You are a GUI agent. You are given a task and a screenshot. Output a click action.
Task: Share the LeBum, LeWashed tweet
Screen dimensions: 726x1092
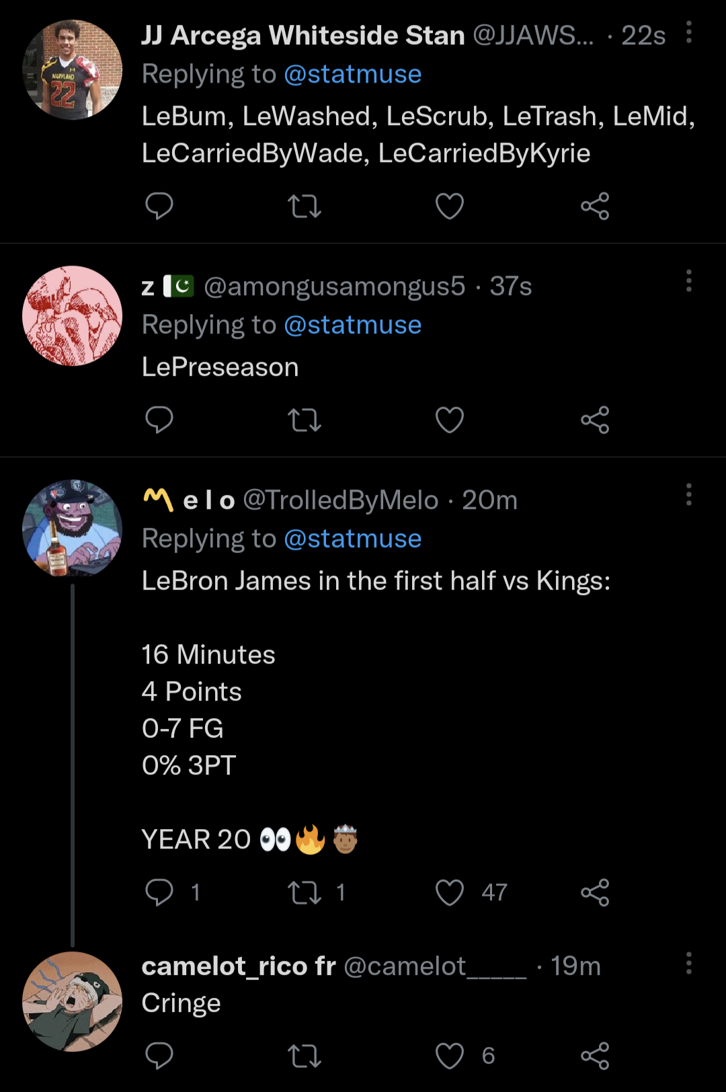pyautogui.click(x=595, y=206)
